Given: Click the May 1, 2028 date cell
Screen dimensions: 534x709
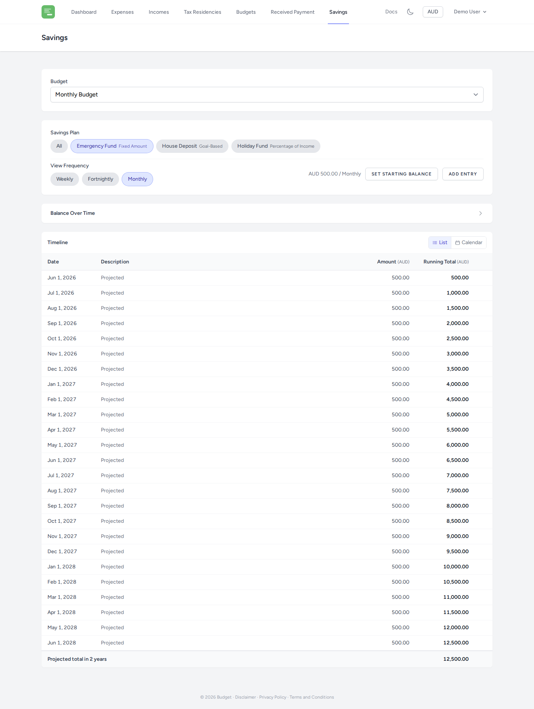Looking at the screenshot, I should 62,628.
